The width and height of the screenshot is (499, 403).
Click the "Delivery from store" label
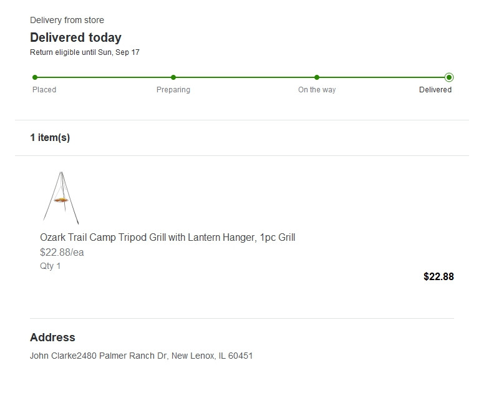coord(67,21)
